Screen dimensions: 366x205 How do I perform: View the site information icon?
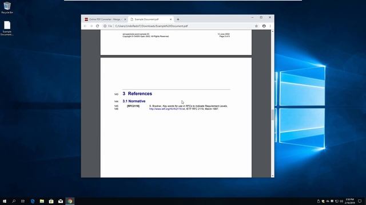click(x=105, y=26)
